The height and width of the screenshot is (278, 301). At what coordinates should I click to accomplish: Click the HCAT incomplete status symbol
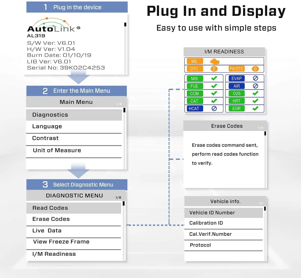pos(214,108)
